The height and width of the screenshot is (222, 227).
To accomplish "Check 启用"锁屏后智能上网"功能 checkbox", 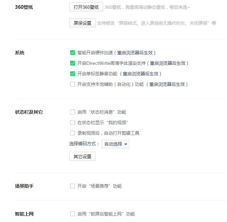I will tap(73, 214).
